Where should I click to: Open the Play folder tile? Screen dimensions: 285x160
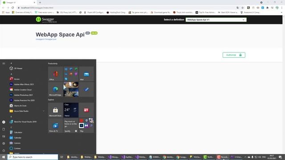tap(86, 125)
